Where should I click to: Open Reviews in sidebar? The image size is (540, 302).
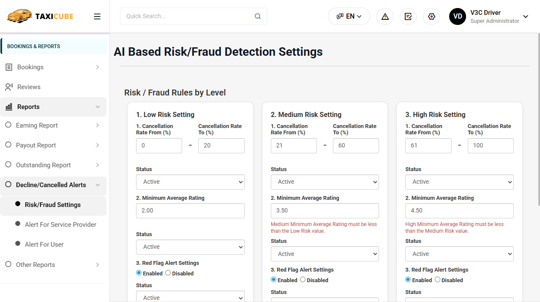click(x=53, y=87)
